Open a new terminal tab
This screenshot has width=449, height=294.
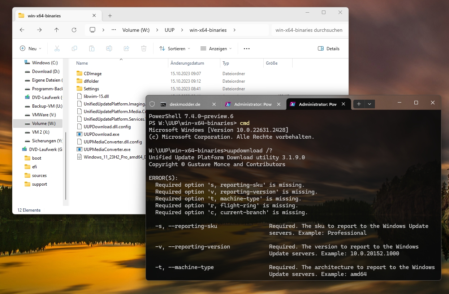coord(359,104)
